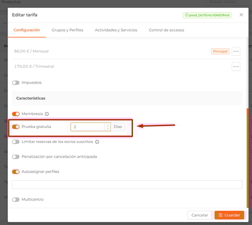Enable Penalización por cancelación anticipada
The width and height of the screenshot is (252, 225).
click(16, 157)
